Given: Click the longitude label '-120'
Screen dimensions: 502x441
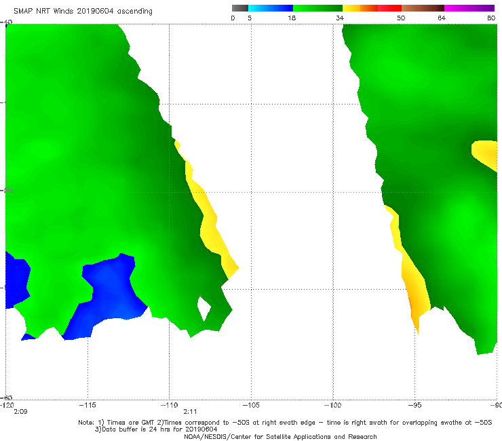Looking at the screenshot, I should point(6,405).
